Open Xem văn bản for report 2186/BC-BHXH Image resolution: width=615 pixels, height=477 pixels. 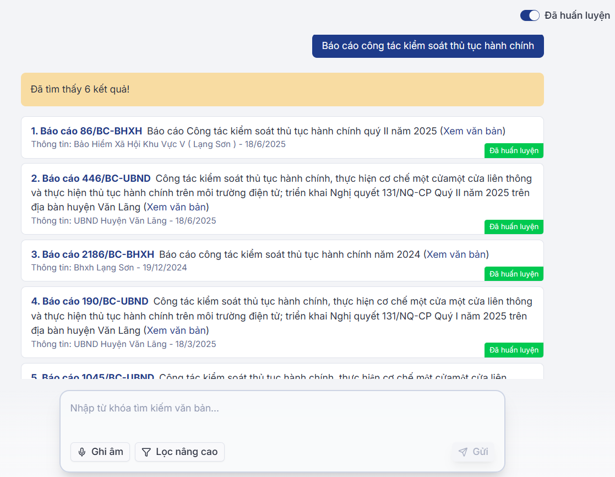(456, 254)
